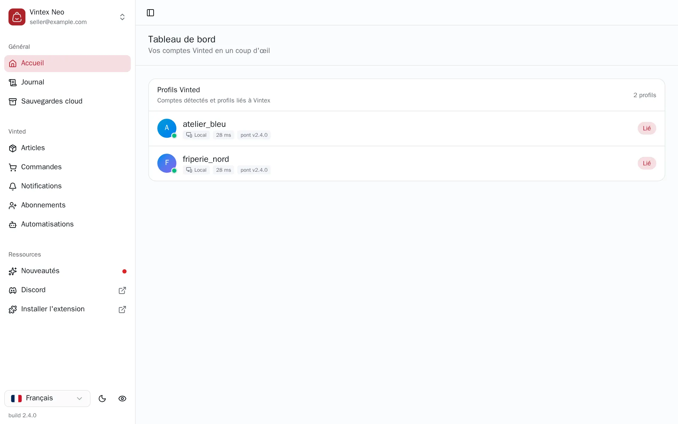Expand the Vintex Neo account switcher chevrons
678x424 pixels.
coord(122,17)
